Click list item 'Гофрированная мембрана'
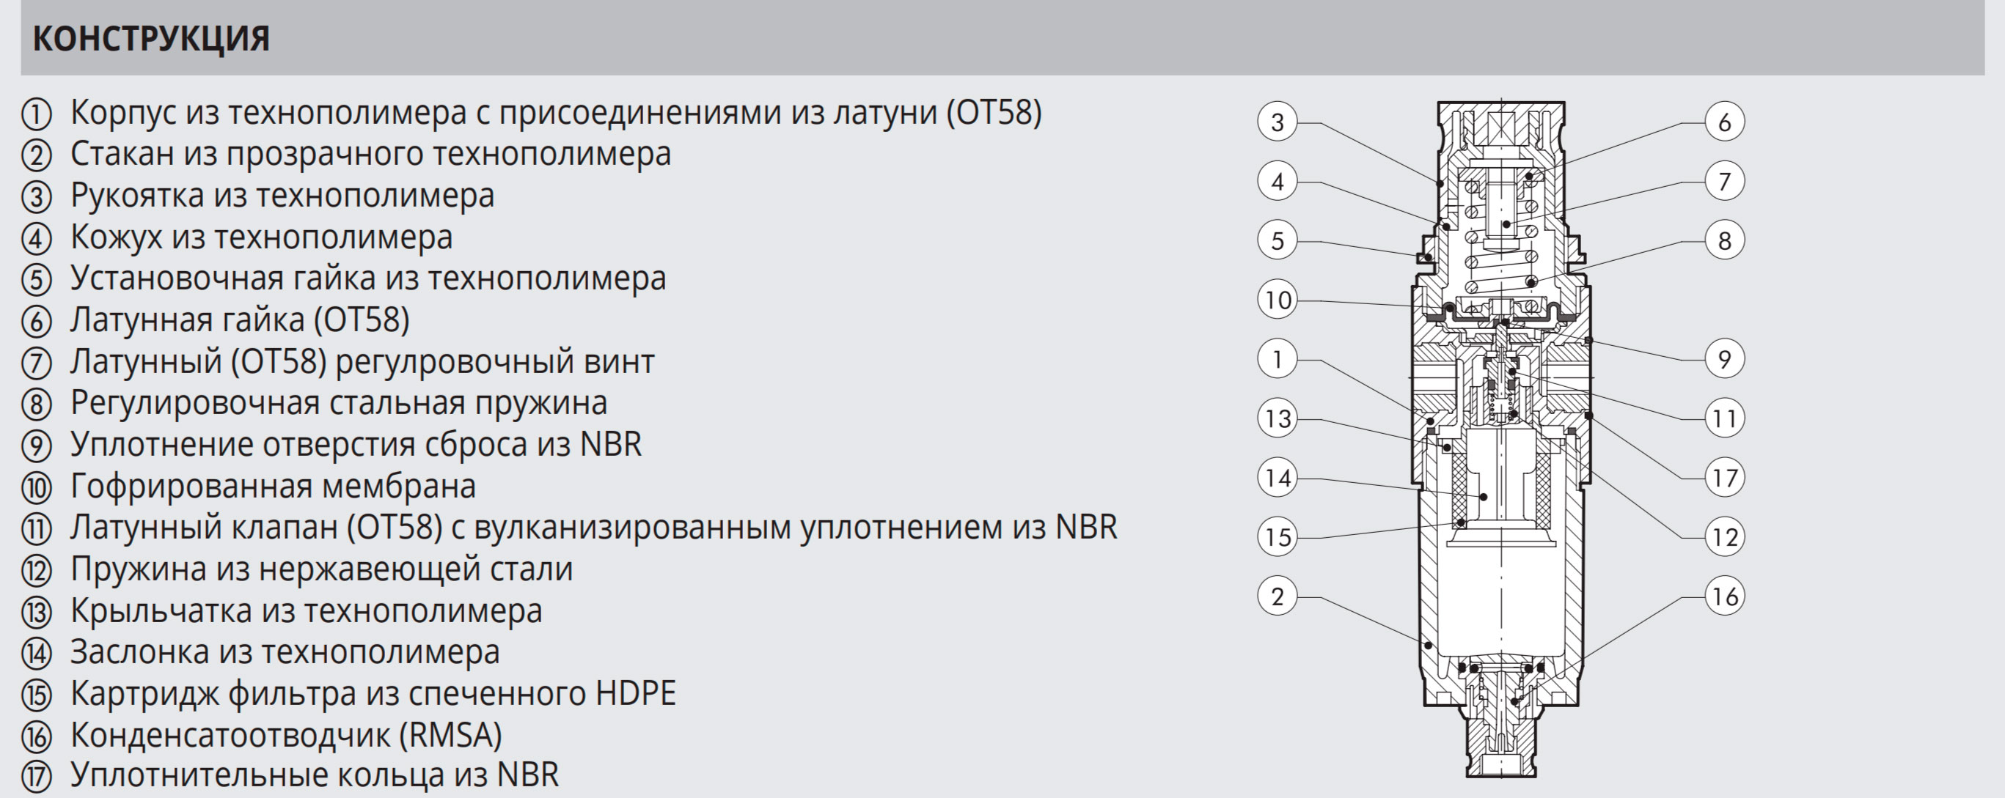 point(274,486)
